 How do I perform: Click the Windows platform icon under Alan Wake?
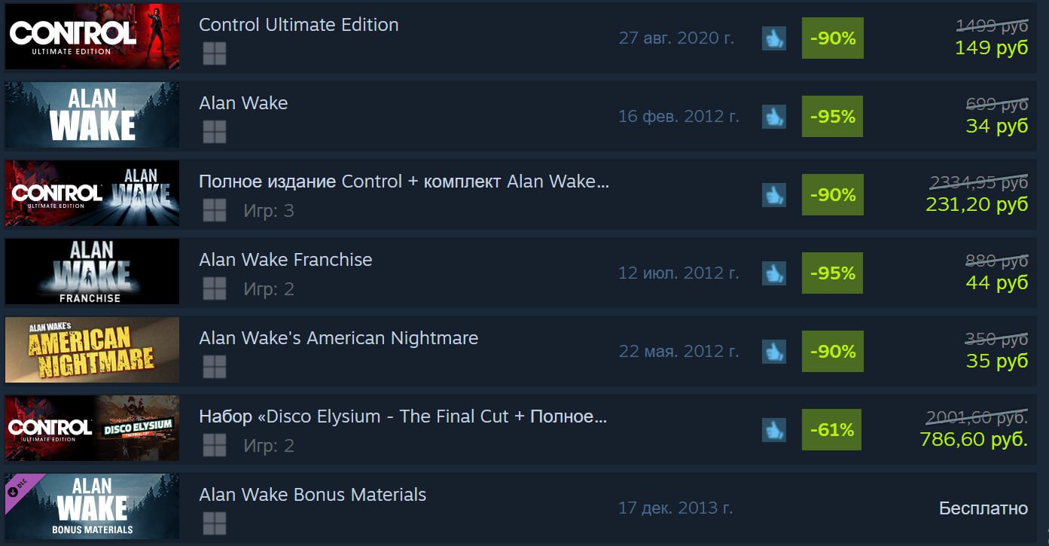coord(215,132)
